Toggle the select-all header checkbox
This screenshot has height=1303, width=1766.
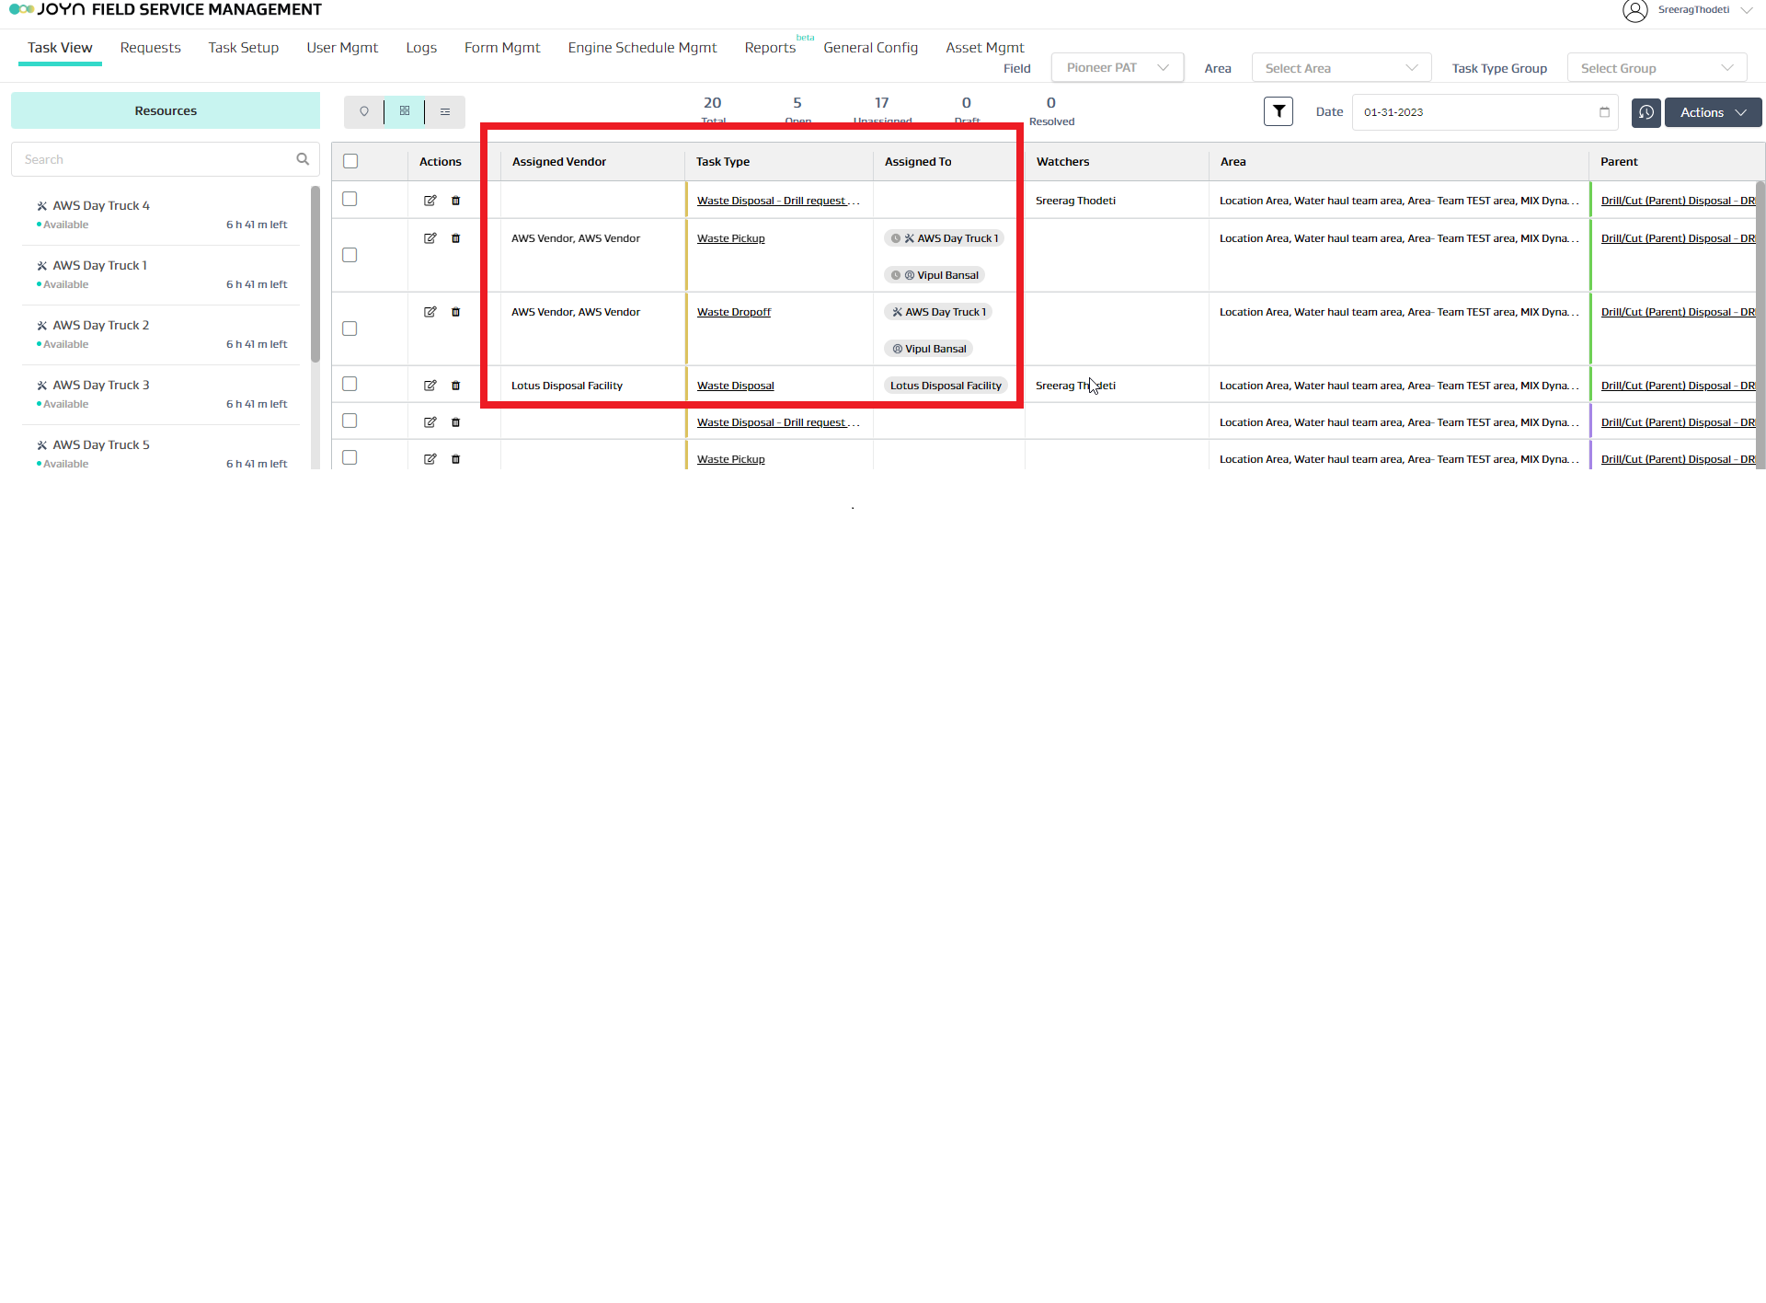point(350,161)
